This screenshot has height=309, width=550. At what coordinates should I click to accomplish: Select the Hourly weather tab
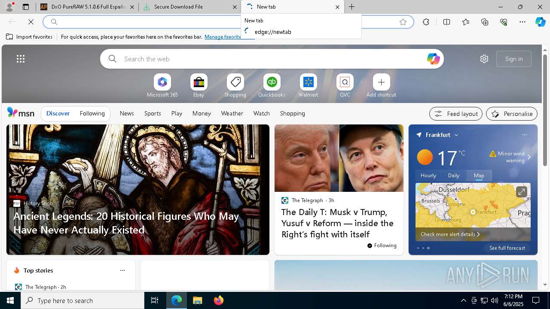tap(428, 176)
